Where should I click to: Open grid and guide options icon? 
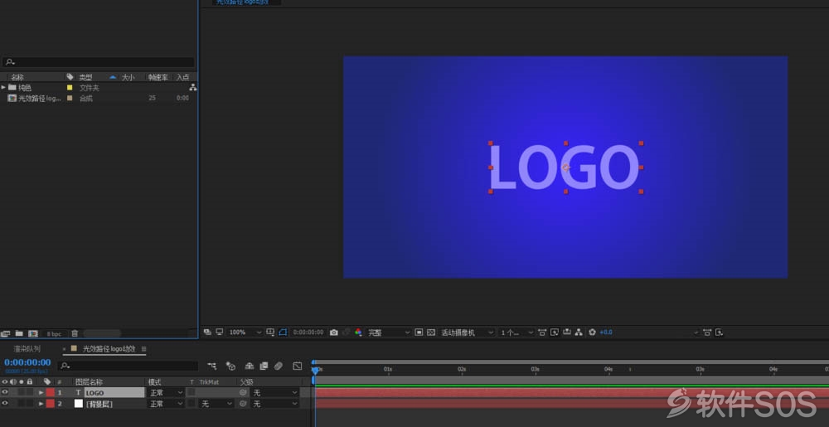pyautogui.click(x=270, y=332)
